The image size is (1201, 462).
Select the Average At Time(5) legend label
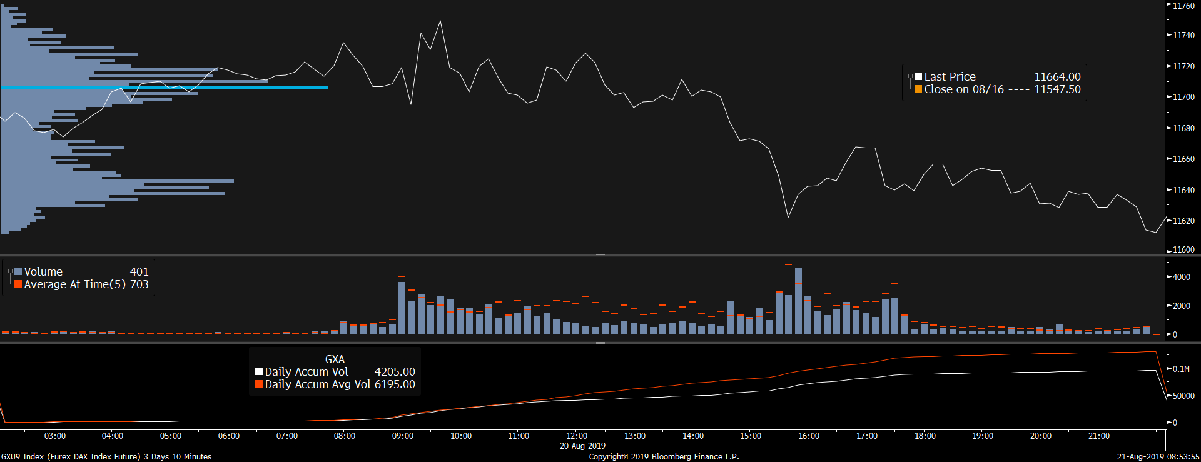(x=74, y=284)
